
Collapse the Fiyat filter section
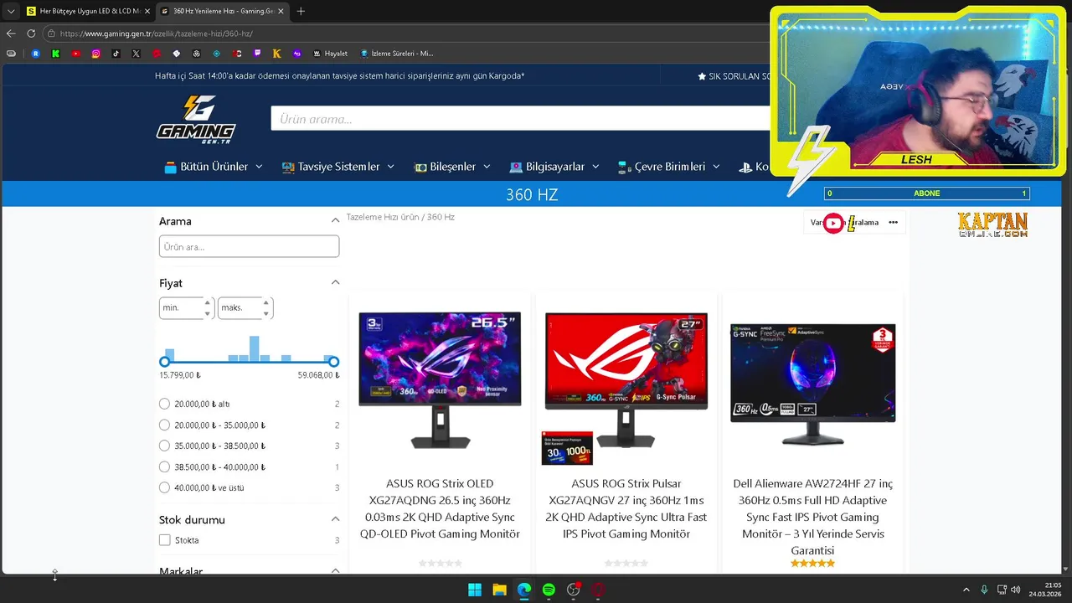coord(335,282)
